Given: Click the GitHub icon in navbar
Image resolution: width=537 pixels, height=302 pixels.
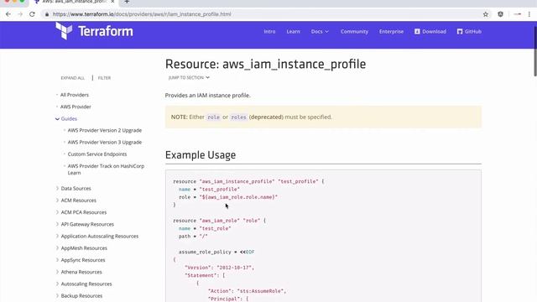Looking at the screenshot, I should click(x=460, y=32).
